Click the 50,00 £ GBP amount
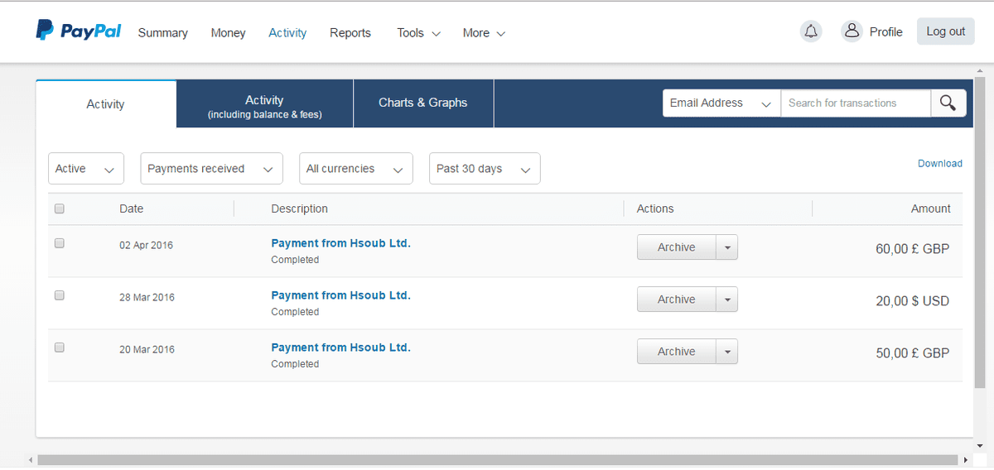 (x=912, y=353)
